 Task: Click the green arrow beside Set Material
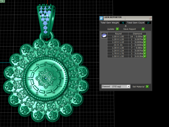click(x=147, y=86)
